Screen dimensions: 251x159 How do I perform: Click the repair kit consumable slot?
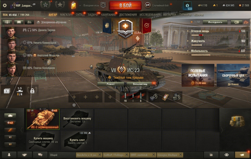[154, 97]
